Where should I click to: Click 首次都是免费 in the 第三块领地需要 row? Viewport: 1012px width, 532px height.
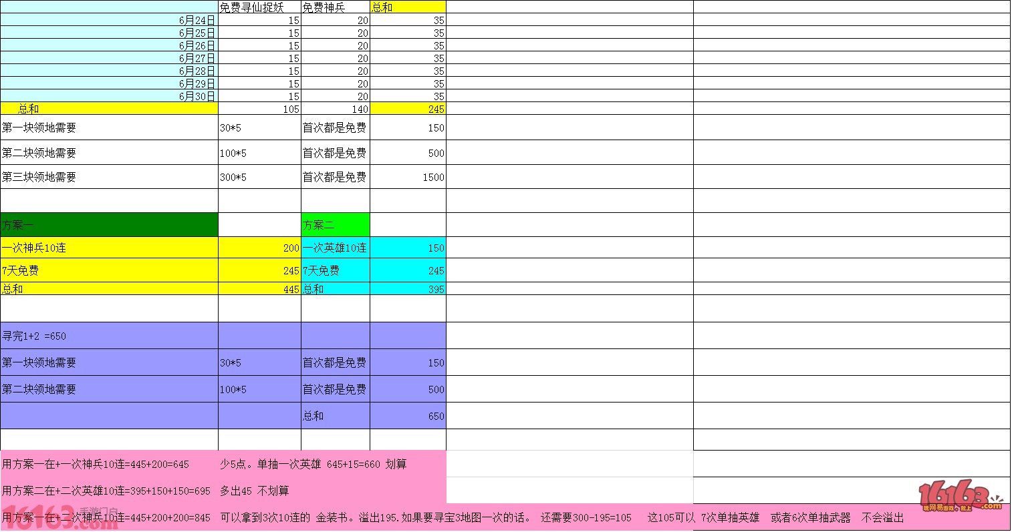pos(336,177)
